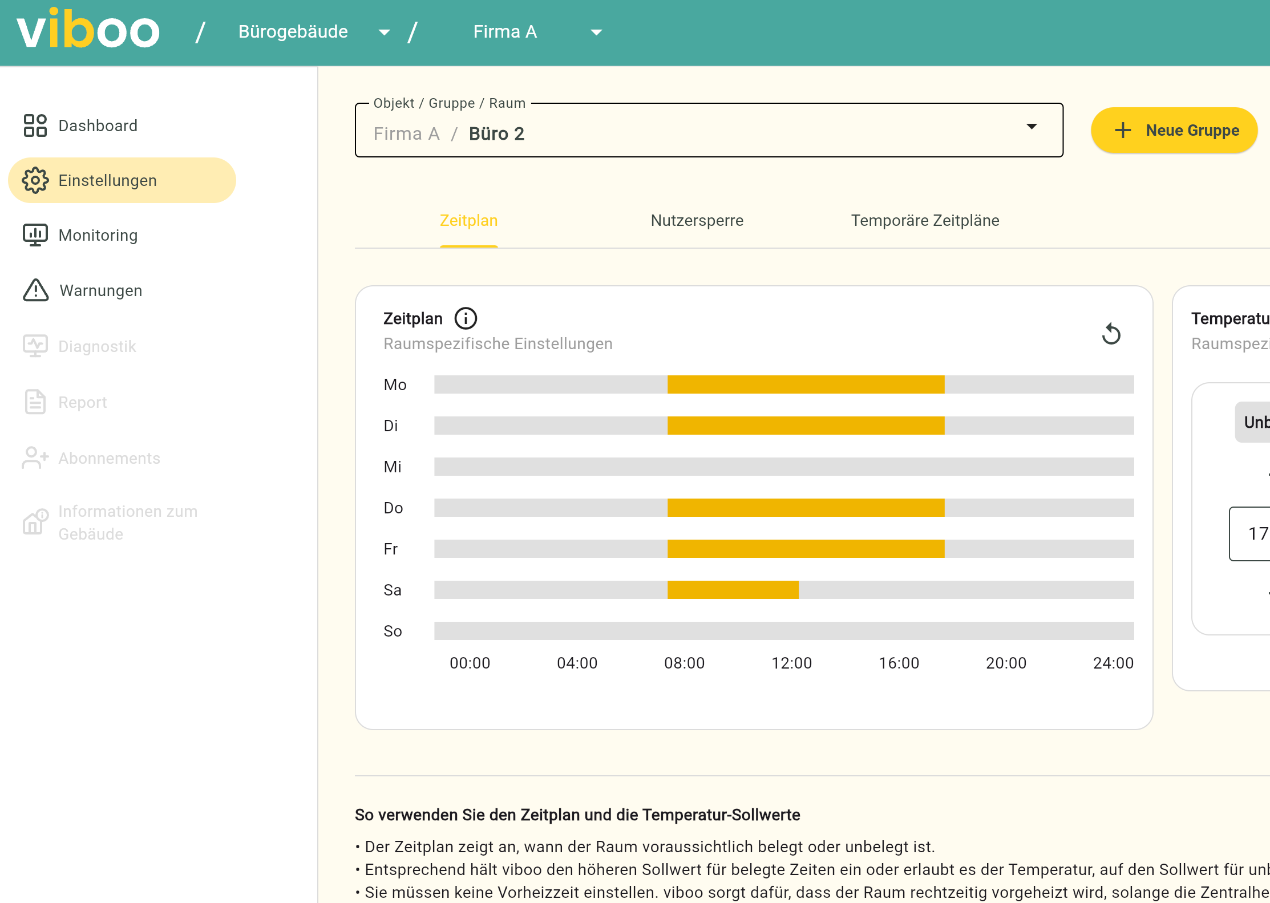Click the Neue Gruppe button
This screenshot has width=1270, height=903.
(x=1174, y=131)
